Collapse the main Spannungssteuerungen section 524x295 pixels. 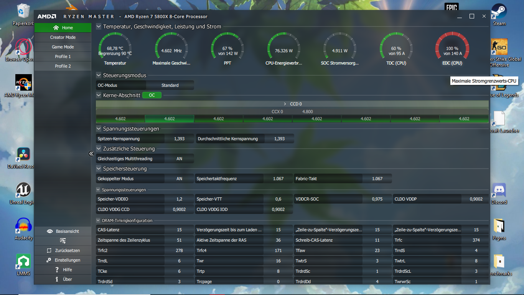[x=99, y=129]
